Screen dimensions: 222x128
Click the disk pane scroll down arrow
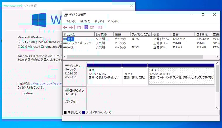217,108
